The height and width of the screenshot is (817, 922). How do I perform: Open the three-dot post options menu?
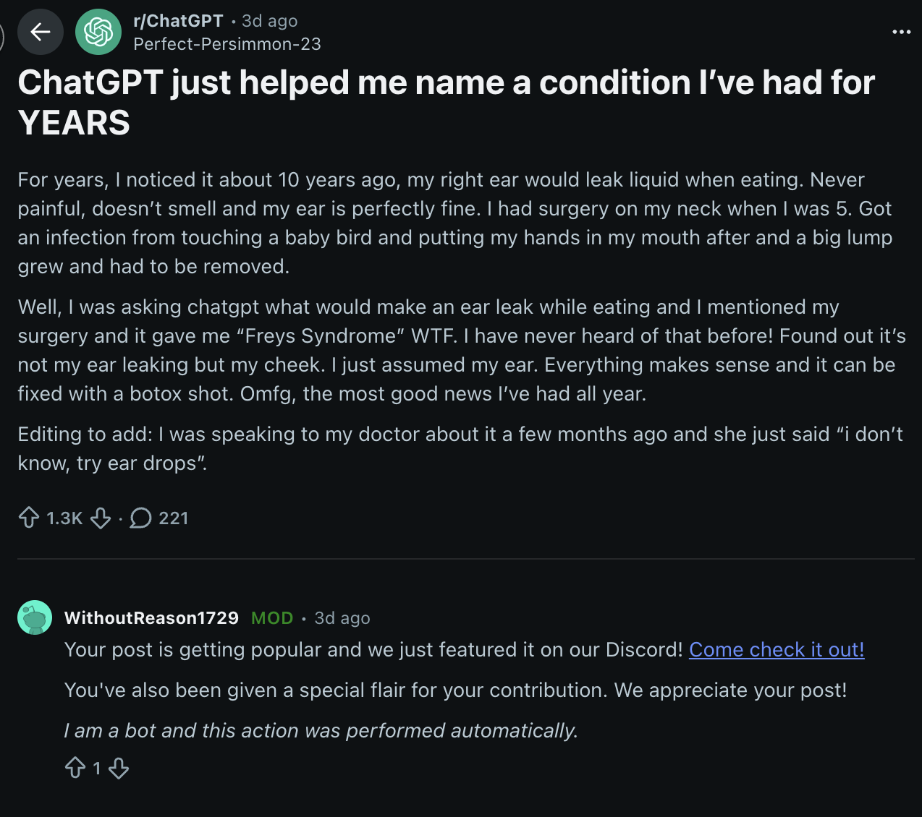[x=901, y=32]
